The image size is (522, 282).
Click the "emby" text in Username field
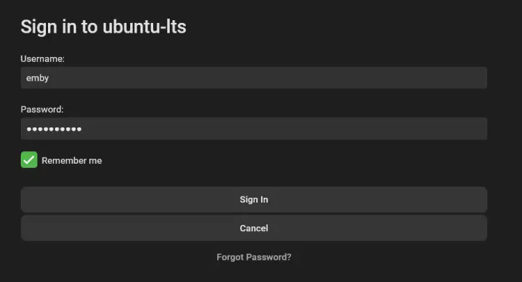click(x=38, y=78)
